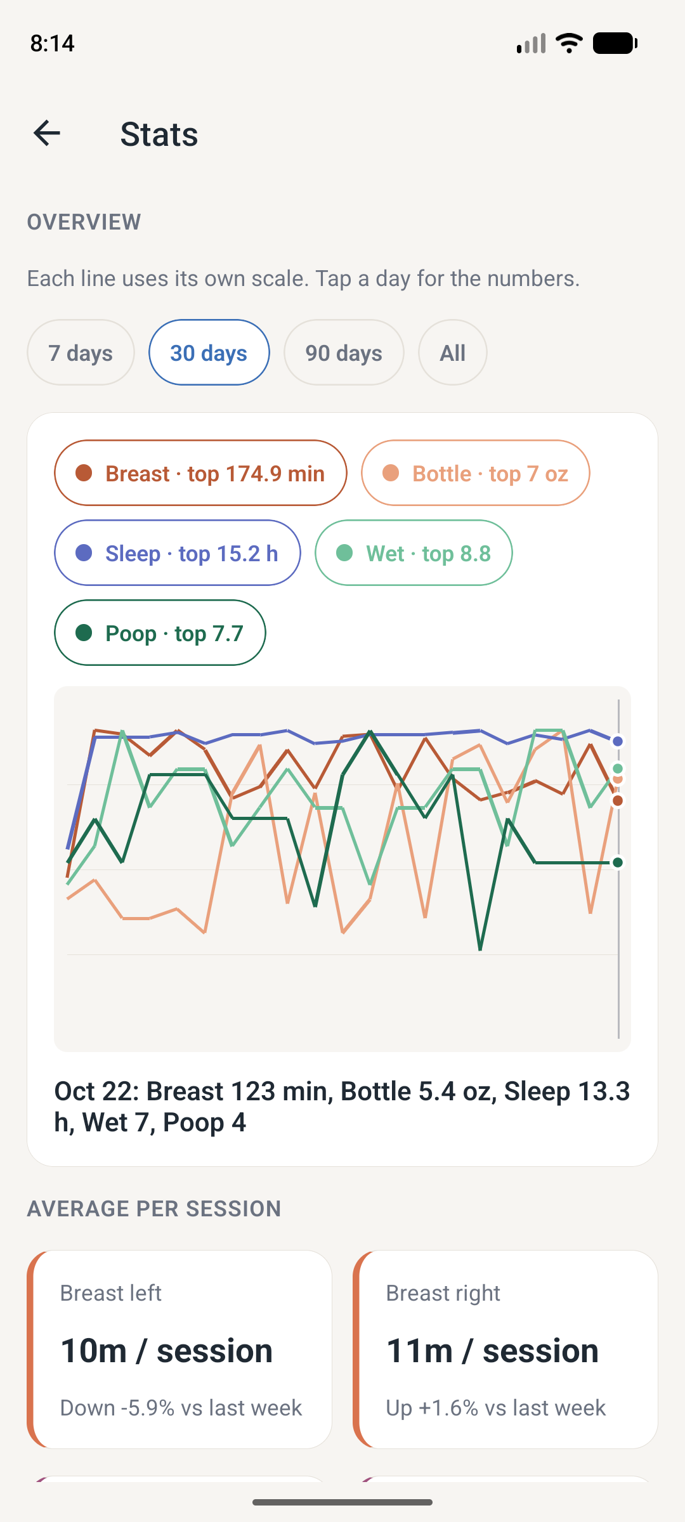Select the 30 days range
This screenshot has width=685, height=1522.
point(209,353)
